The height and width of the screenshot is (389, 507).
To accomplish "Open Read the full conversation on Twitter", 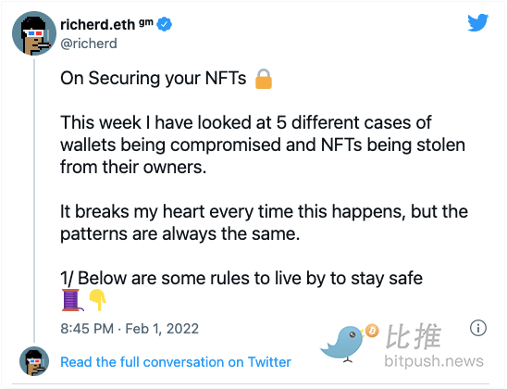I will click(176, 362).
